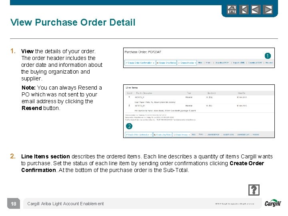This screenshot has width=288, height=216.
Task: Go back with the left arrow icon
Action: click(x=256, y=10)
